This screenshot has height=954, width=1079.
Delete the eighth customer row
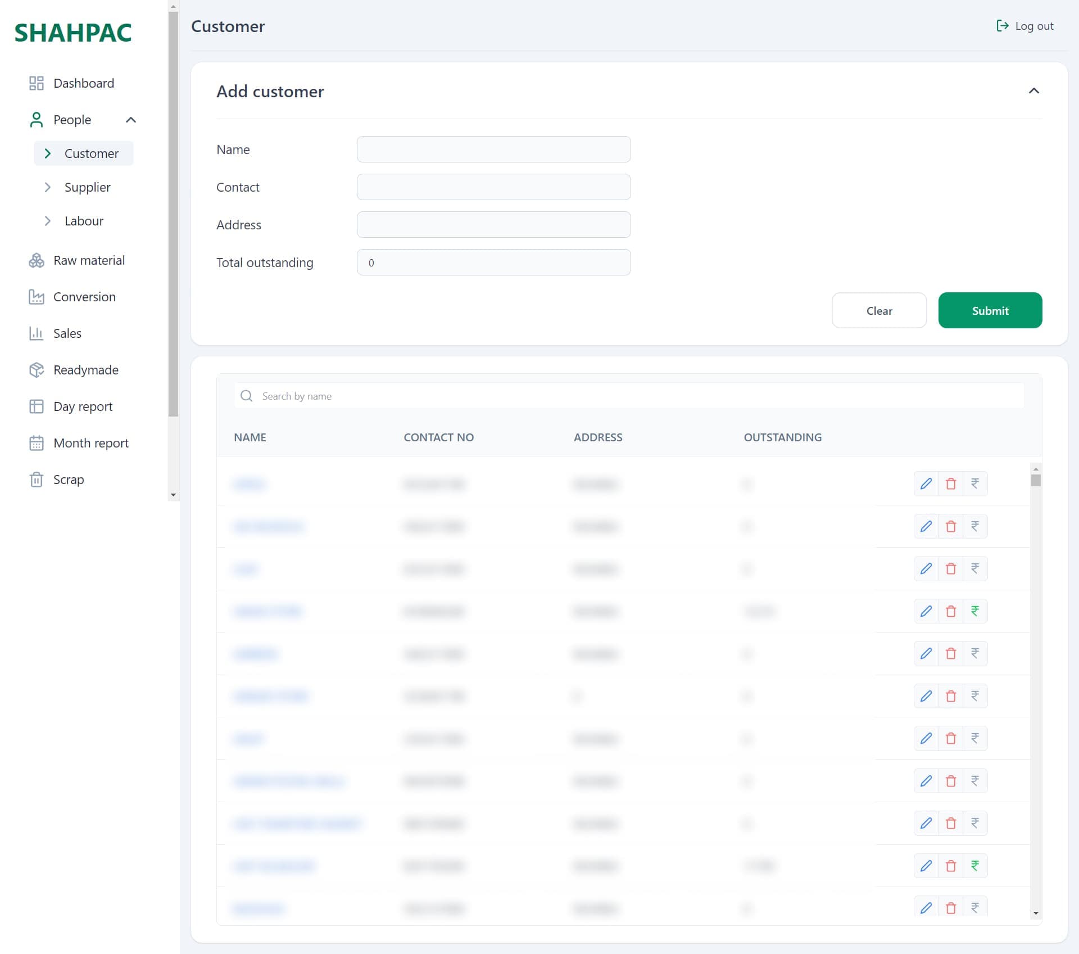coord(951,781)
